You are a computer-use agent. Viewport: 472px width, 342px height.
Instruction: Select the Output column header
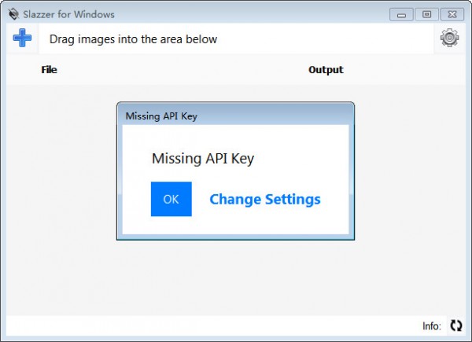click(326, 70)
